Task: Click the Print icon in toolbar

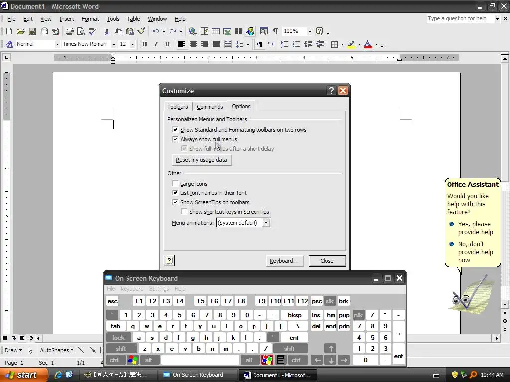Action: (69, 31)
